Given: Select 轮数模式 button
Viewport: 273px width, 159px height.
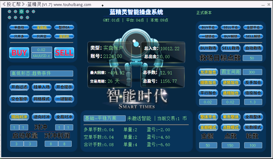Looking at the screenshot, I should pos(253,127).
